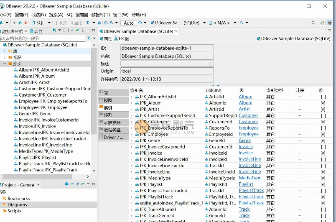Open the Playlist table link

246,184
